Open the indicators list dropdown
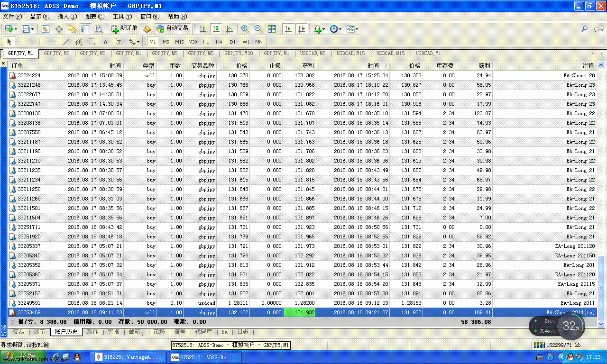607x364 pixels. click(x=319, y=29)
